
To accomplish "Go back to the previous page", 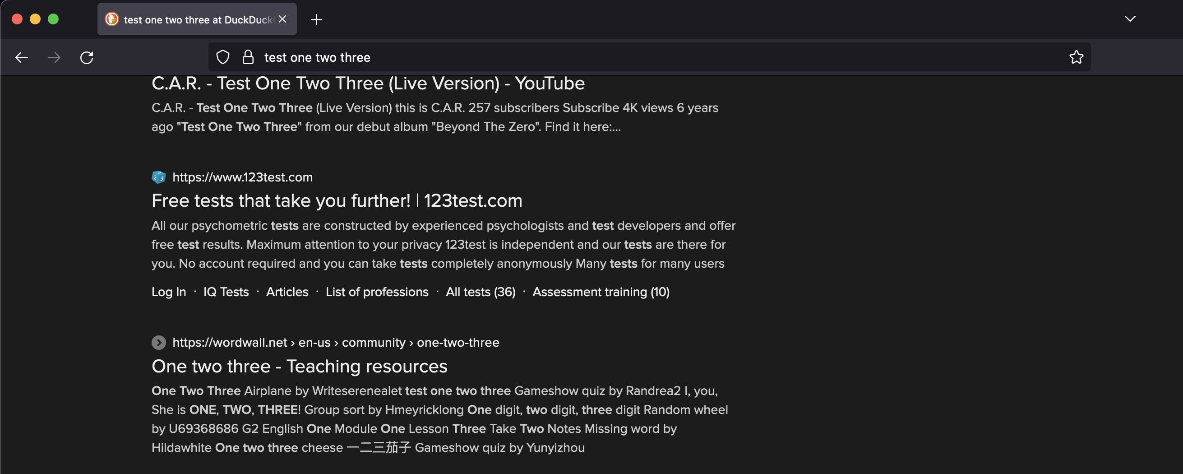I will click(22, 57).
